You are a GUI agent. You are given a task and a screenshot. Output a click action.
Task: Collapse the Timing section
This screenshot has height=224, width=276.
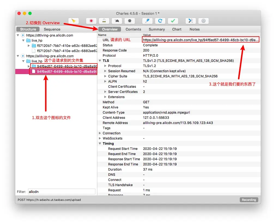[x=100, y=144]
